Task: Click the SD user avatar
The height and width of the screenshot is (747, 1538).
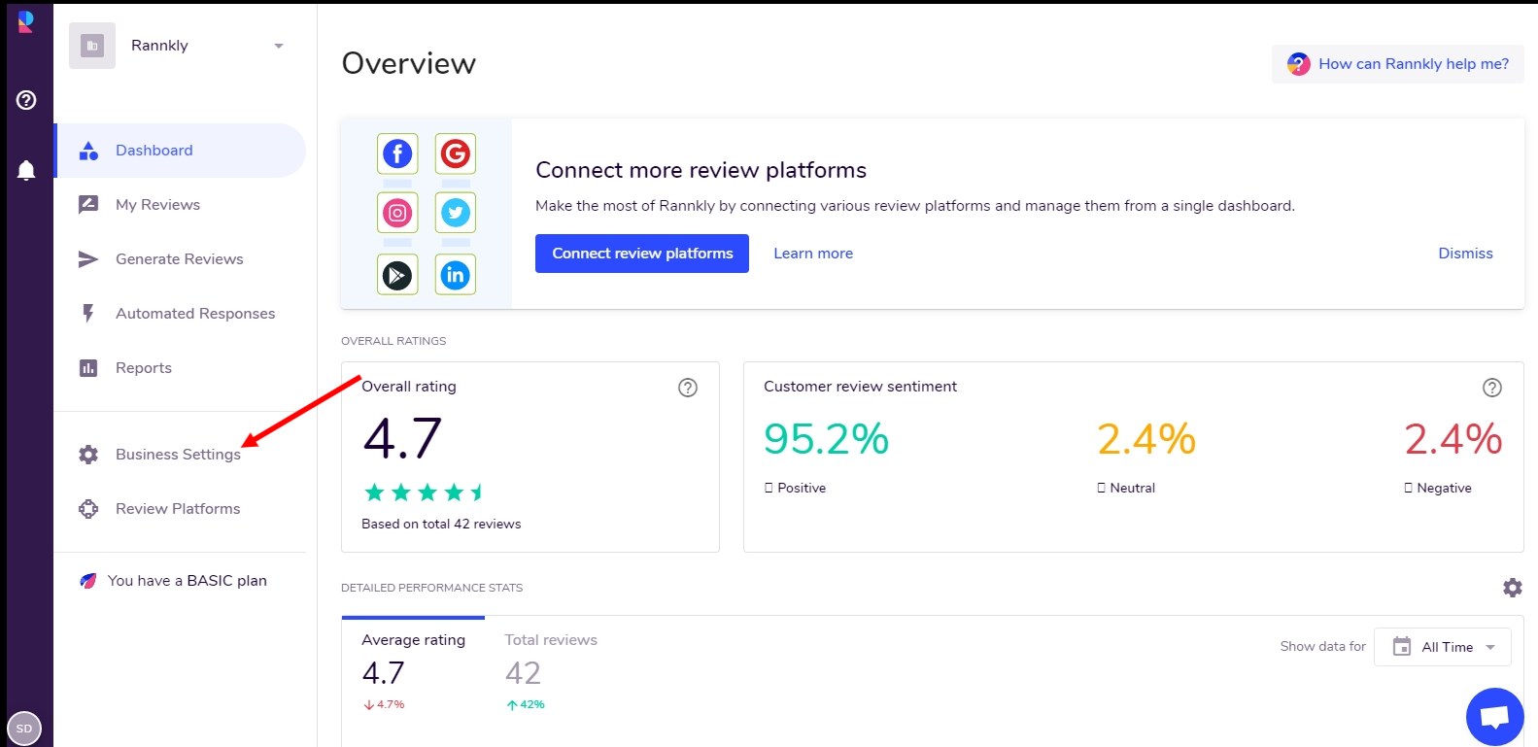Action: (24, 729)
